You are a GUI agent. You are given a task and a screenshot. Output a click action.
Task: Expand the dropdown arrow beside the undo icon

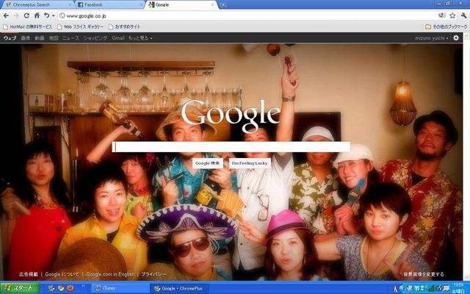(54, 15)
